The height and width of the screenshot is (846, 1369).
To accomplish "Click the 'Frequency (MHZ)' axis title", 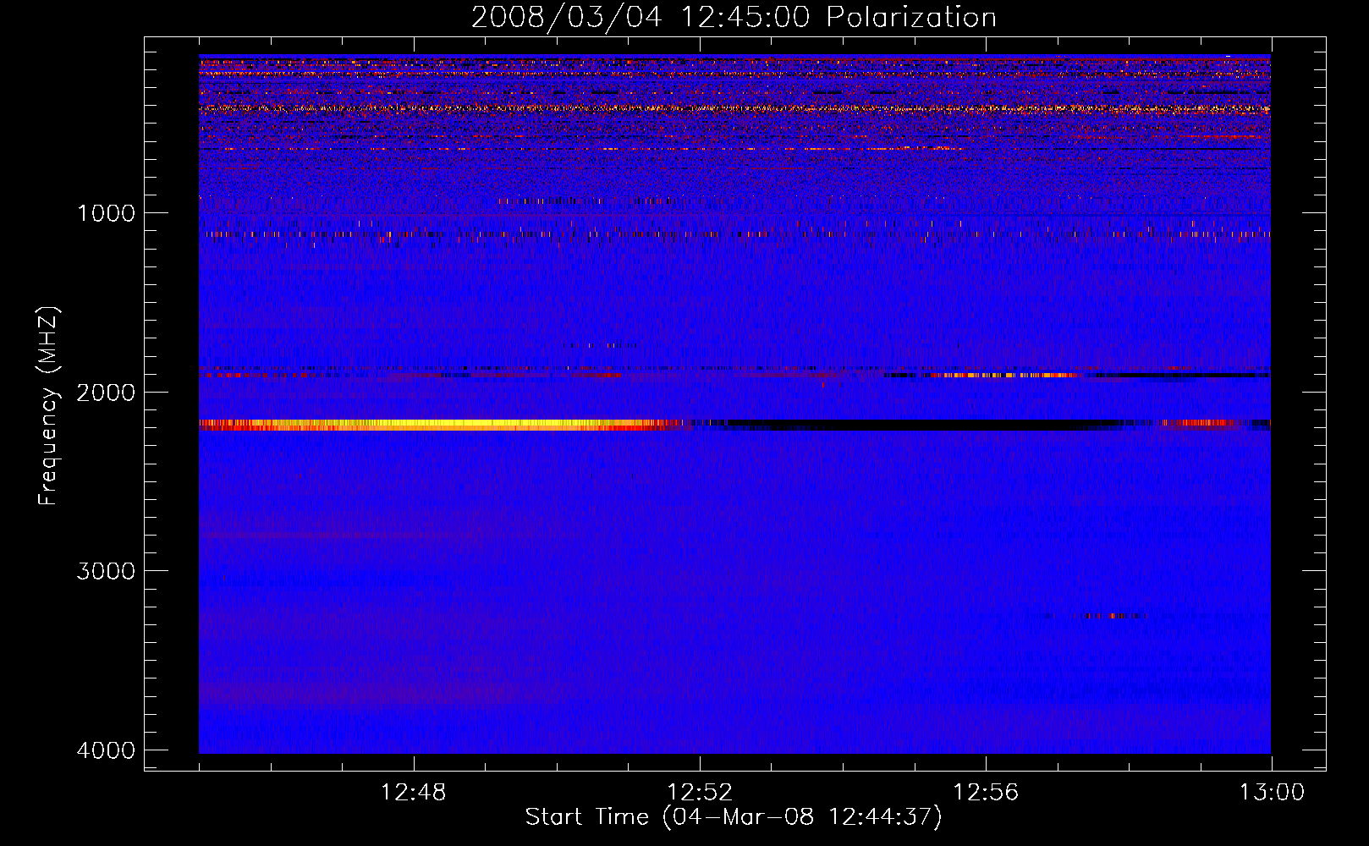I will tap(49, 405).
